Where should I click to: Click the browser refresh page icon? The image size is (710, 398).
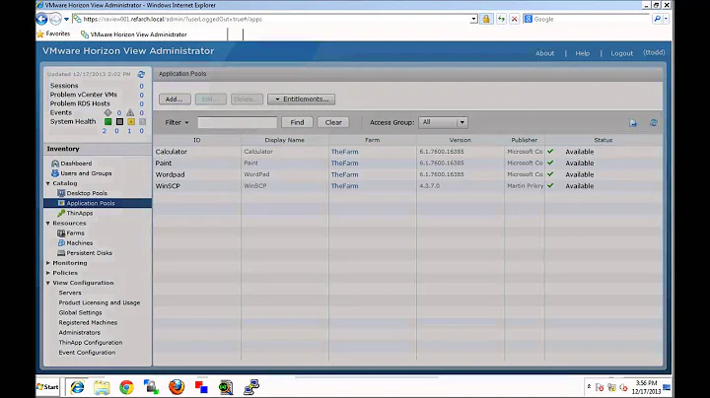coord(501,19)
